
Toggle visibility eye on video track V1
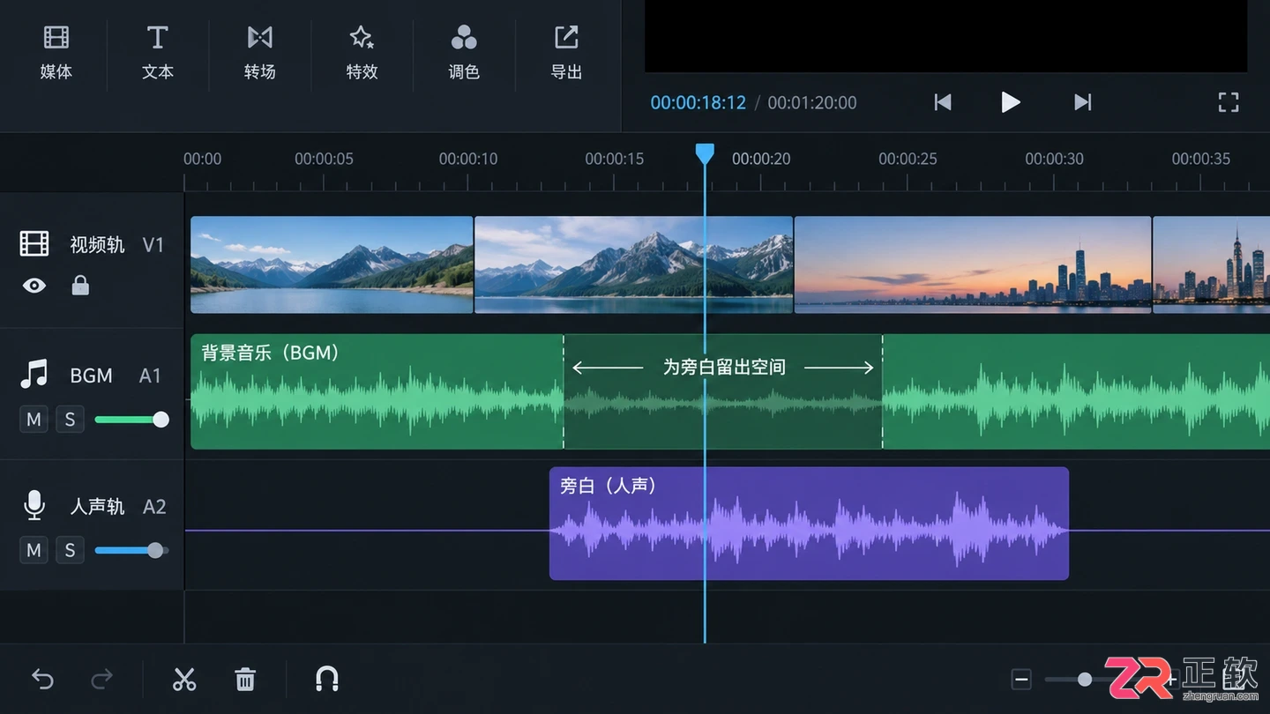pos(34,286)
